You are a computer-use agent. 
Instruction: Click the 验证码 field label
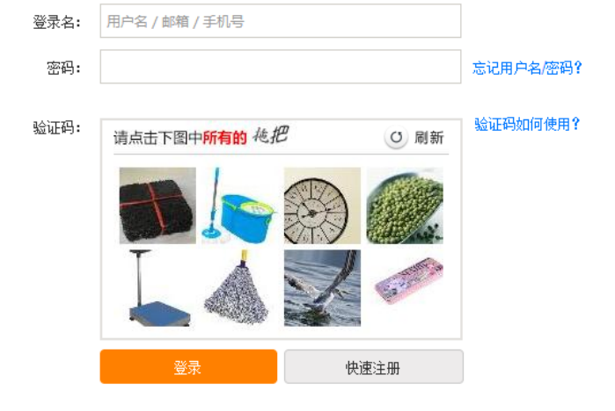point(57,127)
